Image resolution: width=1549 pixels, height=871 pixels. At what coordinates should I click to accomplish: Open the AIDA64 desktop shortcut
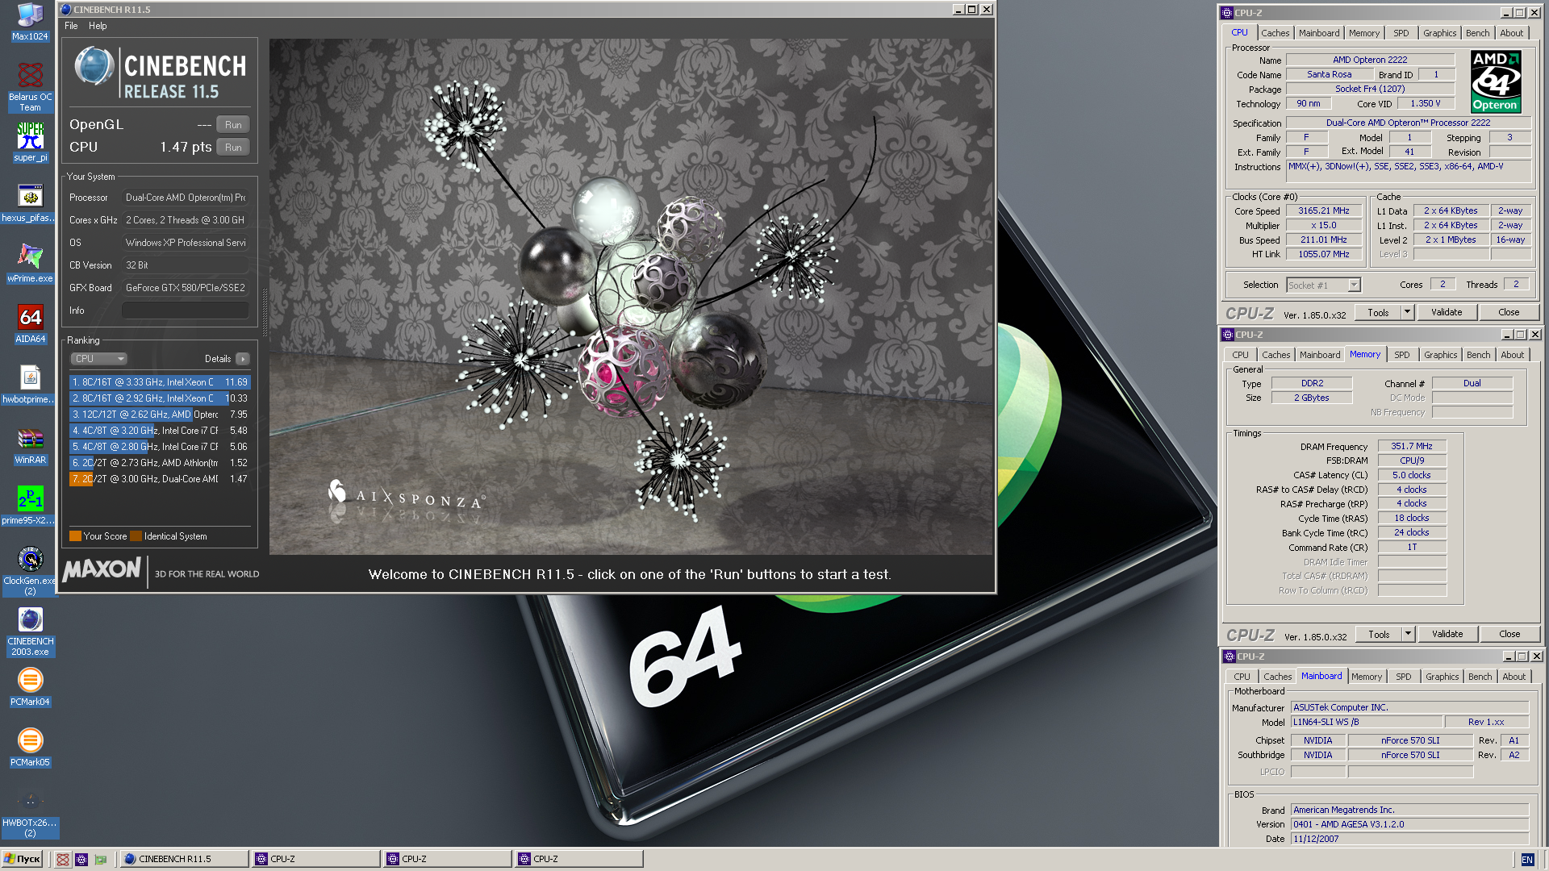coord(30,323)
